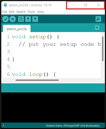Screen dimensions: 106x129
Task: Open the Tools menu
Action: [x=31, y=12]
